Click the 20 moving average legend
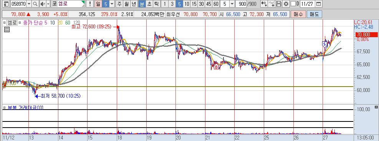The height and width of the screenshot is (141, 379). point(60,23)
